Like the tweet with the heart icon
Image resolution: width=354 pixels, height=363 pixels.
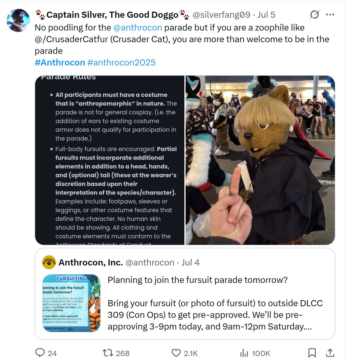tap(176, 353)
